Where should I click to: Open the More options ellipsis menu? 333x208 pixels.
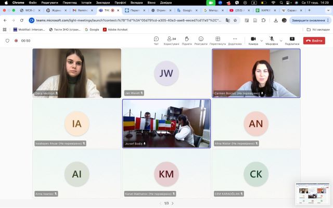(235, 40)
